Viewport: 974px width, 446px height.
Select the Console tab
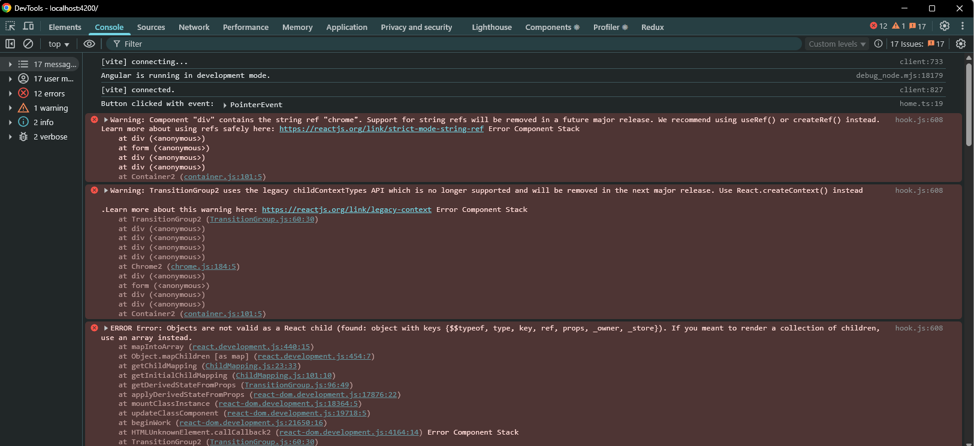(x=109, y=27)
